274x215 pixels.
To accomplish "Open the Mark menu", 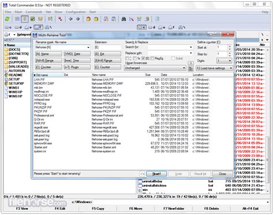I will 18,12.
